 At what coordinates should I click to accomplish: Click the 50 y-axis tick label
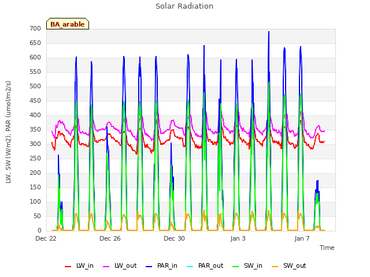pyautogui.click(x=37, y=216)
